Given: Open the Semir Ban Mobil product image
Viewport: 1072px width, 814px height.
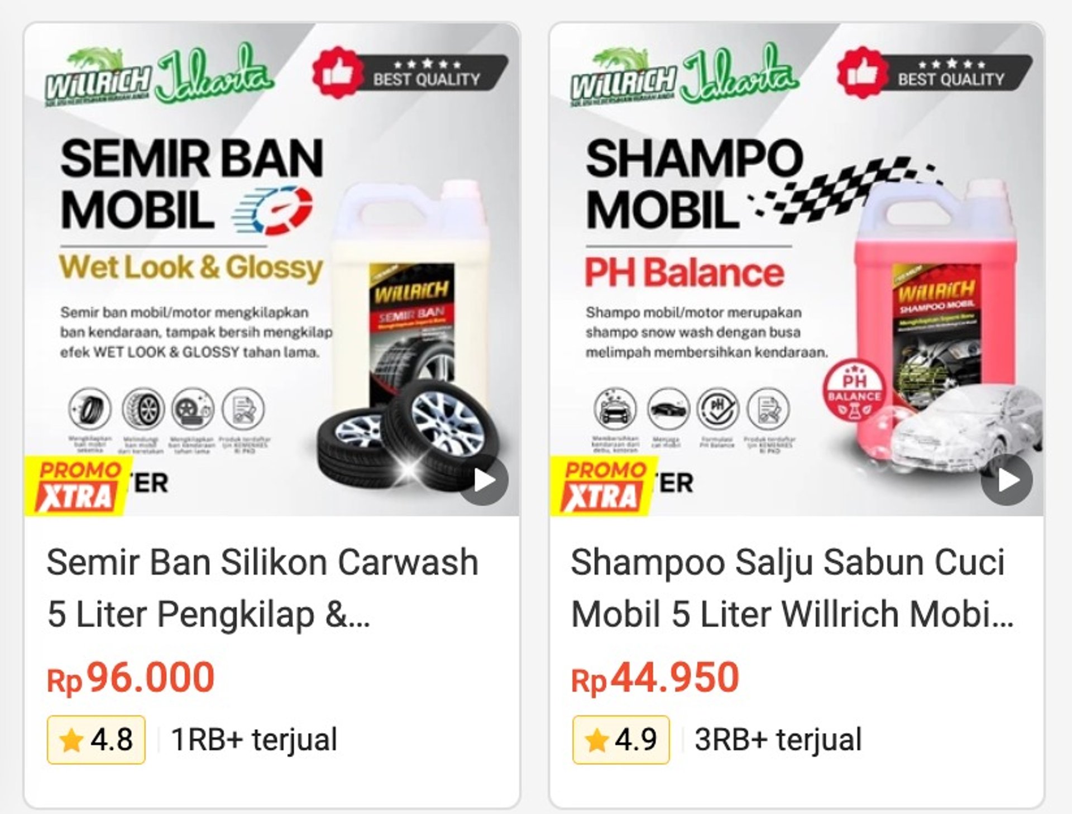Looking at the screenshot, I should click(272, 270).
